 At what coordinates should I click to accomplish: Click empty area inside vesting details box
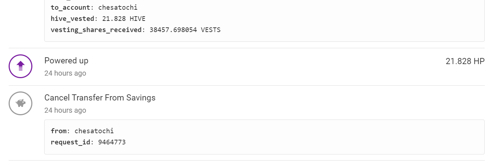click(x=342, y=18)
